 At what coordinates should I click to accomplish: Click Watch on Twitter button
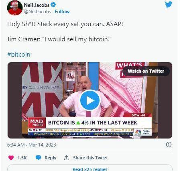click(146, 71)
